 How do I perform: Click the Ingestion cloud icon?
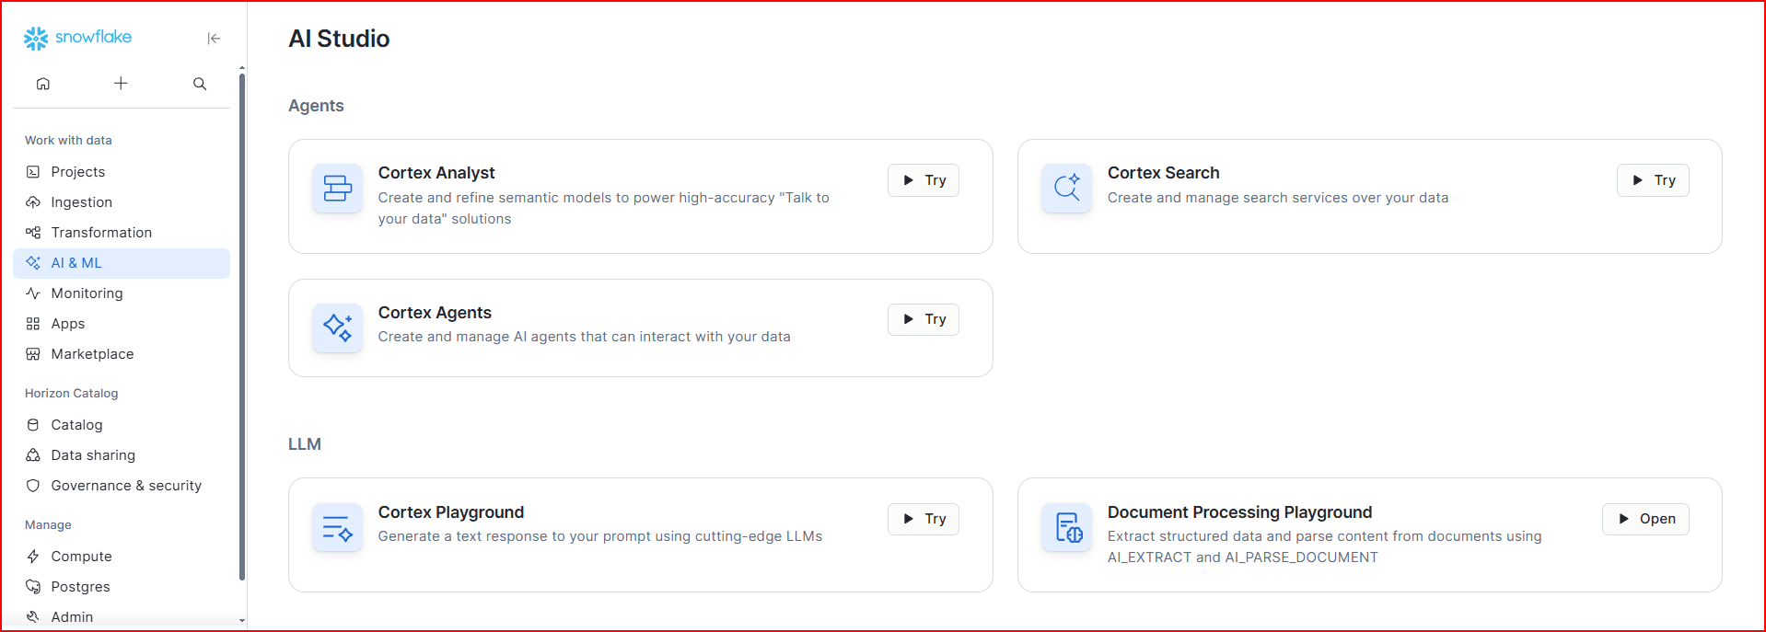click(33, 202)
